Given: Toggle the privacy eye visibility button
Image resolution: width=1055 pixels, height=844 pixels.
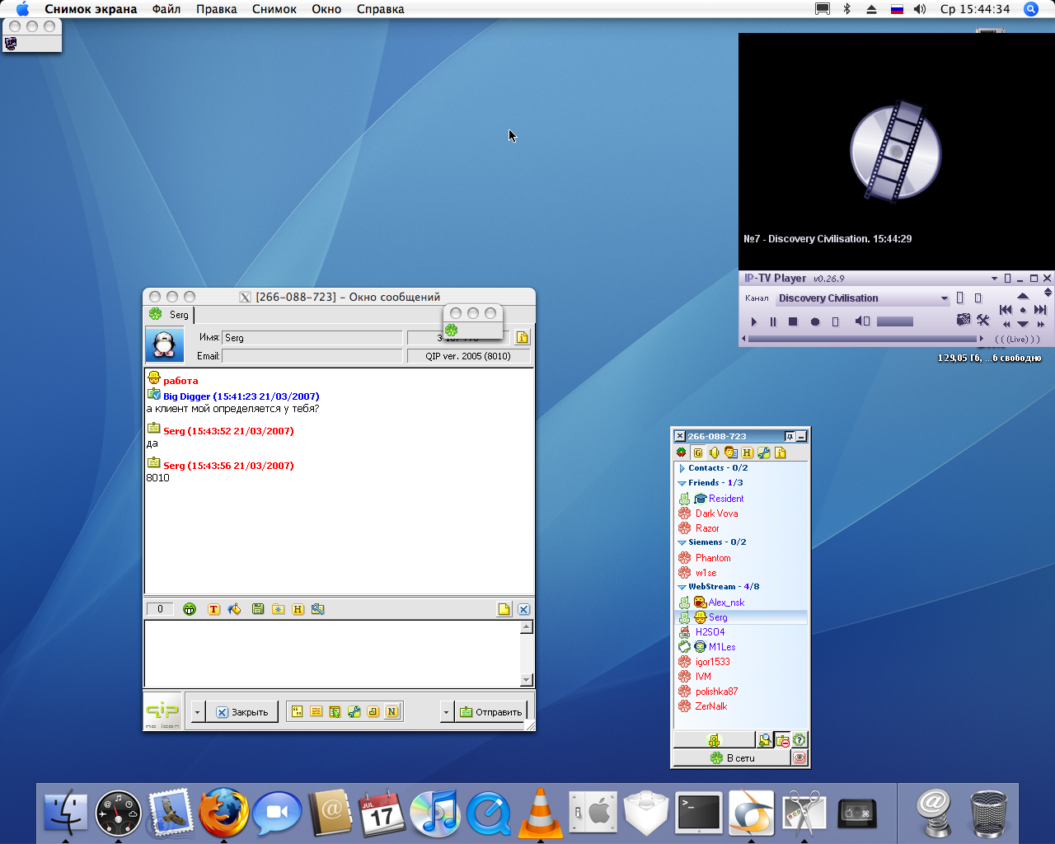Looking at the screenshot, I should (x=799, y=757).
